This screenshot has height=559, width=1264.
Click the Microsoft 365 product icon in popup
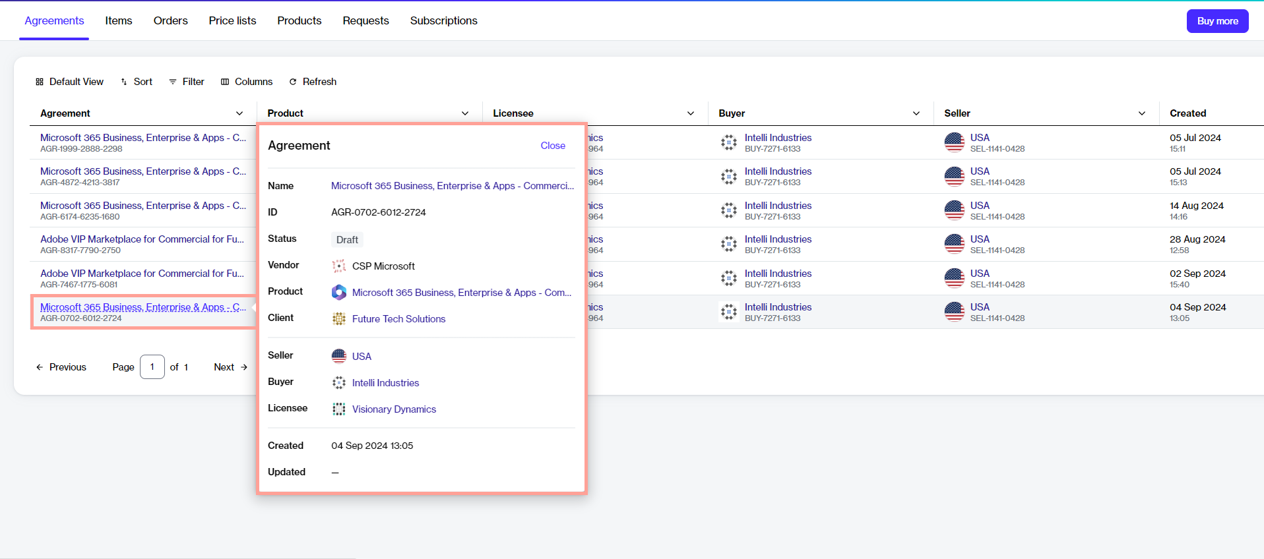338,293
